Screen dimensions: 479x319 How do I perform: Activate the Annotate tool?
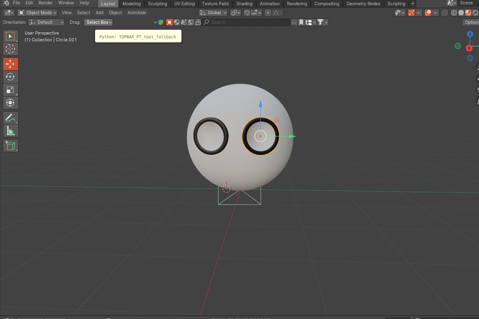point(10,118)
